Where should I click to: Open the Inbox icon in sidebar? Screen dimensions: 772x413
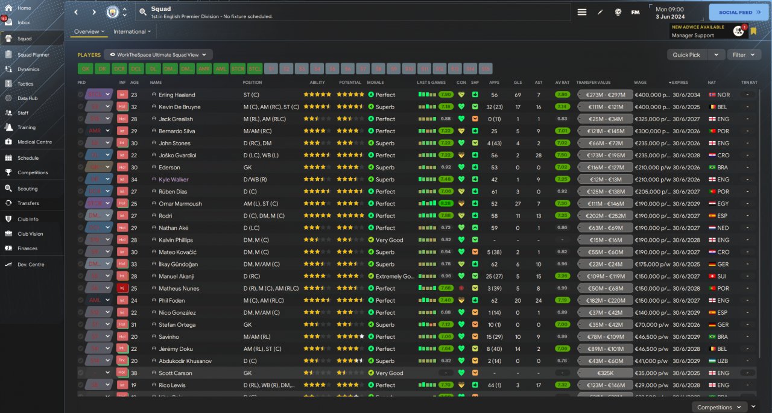9,22
